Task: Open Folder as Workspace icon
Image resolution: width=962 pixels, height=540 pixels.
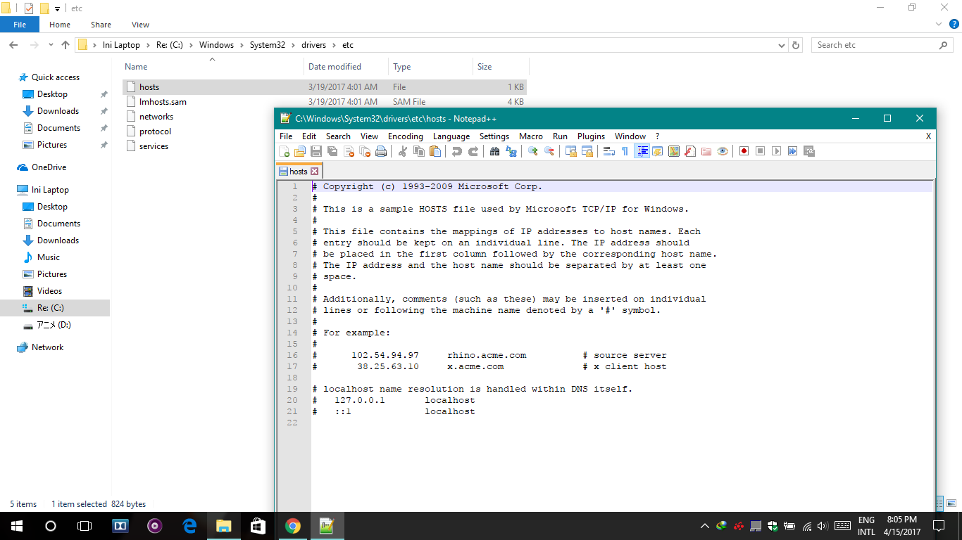Action: click(706, 151)
